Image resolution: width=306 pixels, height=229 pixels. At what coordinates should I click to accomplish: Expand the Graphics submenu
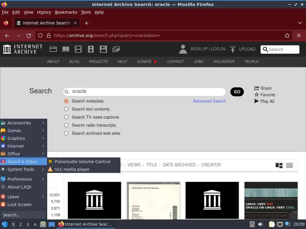23,138
